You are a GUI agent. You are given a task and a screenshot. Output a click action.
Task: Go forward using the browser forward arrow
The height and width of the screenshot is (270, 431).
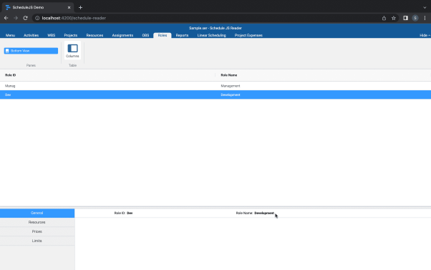point(16,18)
